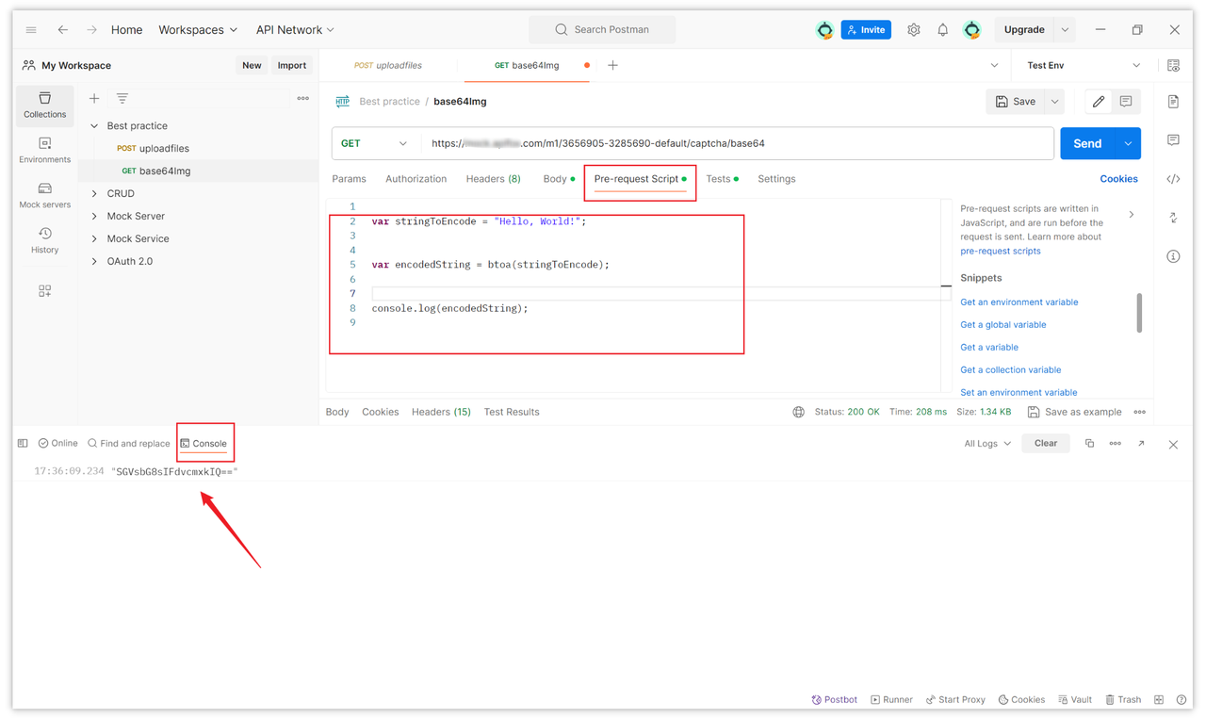Open the Test Results response tab

[512, 412]
